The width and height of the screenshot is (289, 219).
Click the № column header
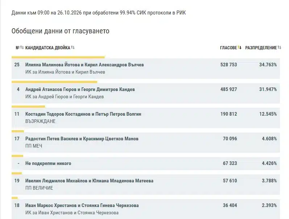click(18, 48)
